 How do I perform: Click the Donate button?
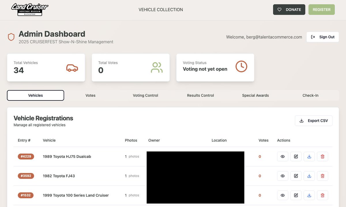click(x=289, y=10)
